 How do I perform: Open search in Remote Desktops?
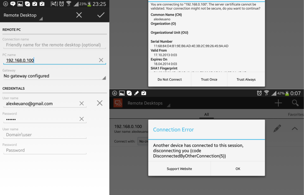[x=295, y=103]
